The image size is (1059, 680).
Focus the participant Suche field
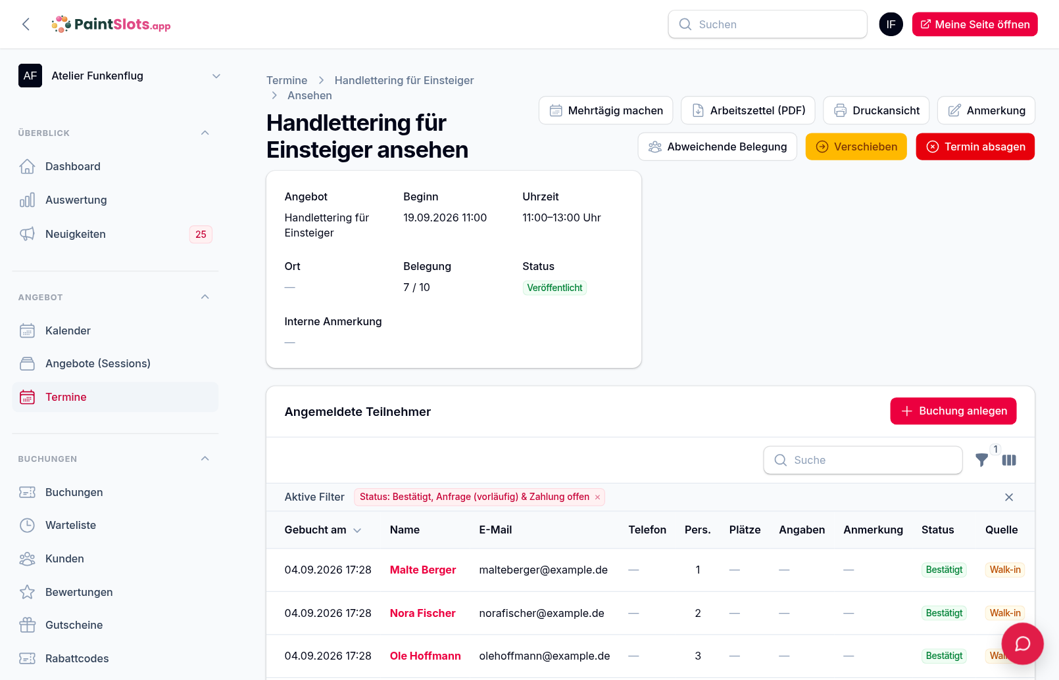click(863, 460)
